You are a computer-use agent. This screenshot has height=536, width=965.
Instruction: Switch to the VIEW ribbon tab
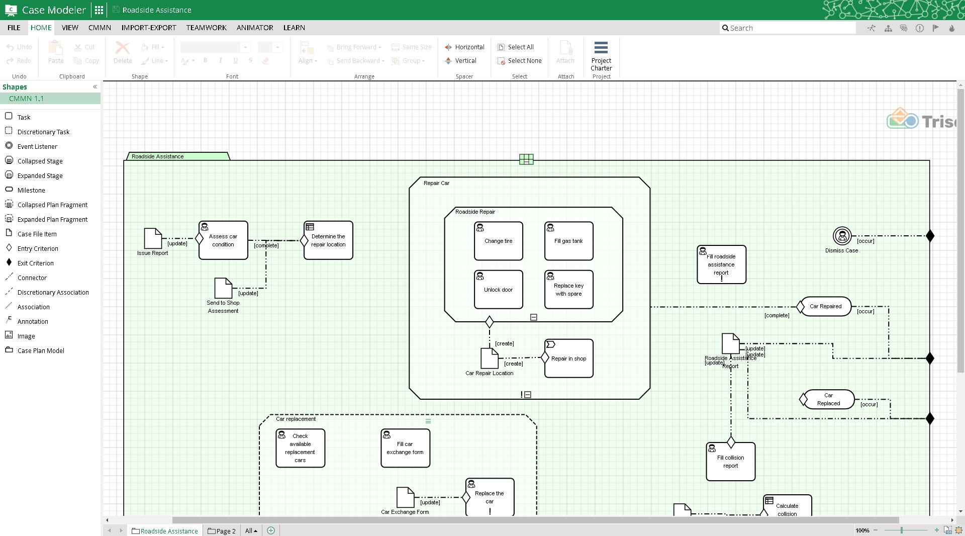(70, 28)
